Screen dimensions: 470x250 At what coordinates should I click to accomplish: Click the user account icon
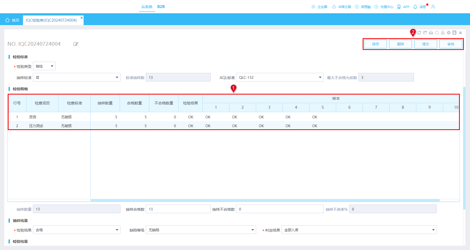pos(433,7)
